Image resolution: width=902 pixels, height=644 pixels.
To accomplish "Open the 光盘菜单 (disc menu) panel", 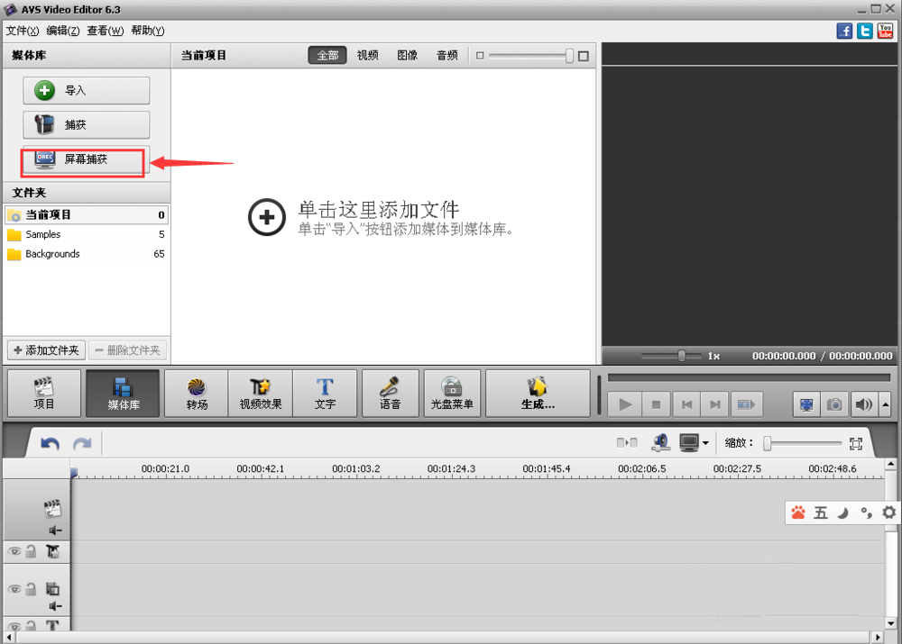I will coord(452,393).
